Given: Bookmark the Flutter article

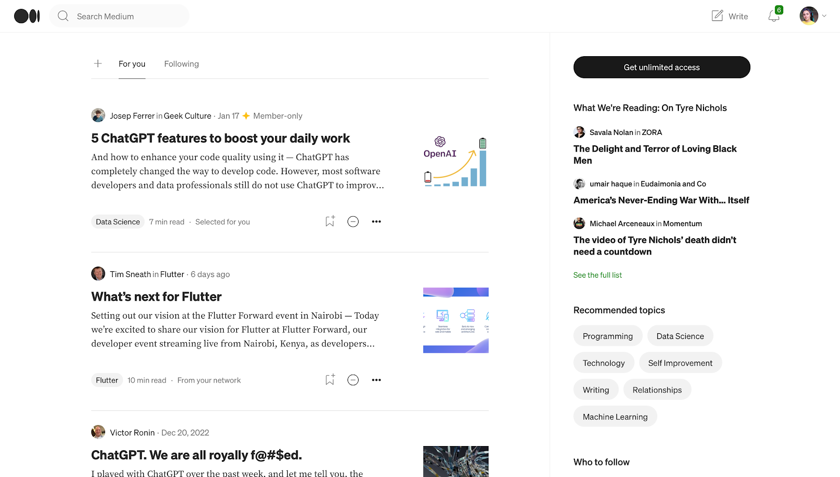Looking at the screenshot, I should coord(330,379).
